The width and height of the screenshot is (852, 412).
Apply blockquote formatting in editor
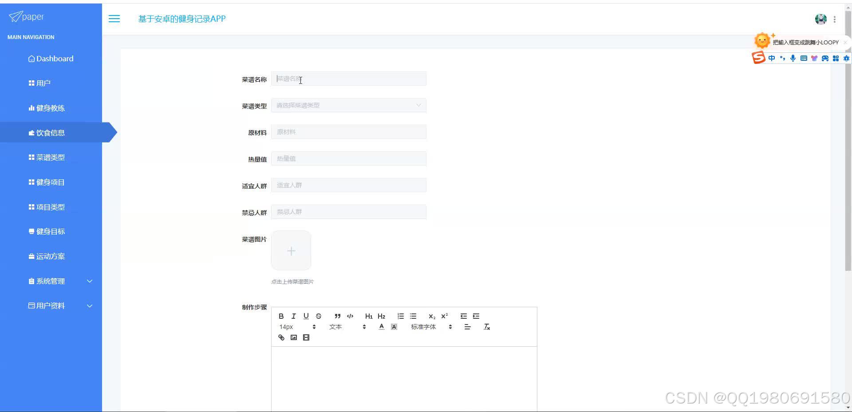(338, 316)
